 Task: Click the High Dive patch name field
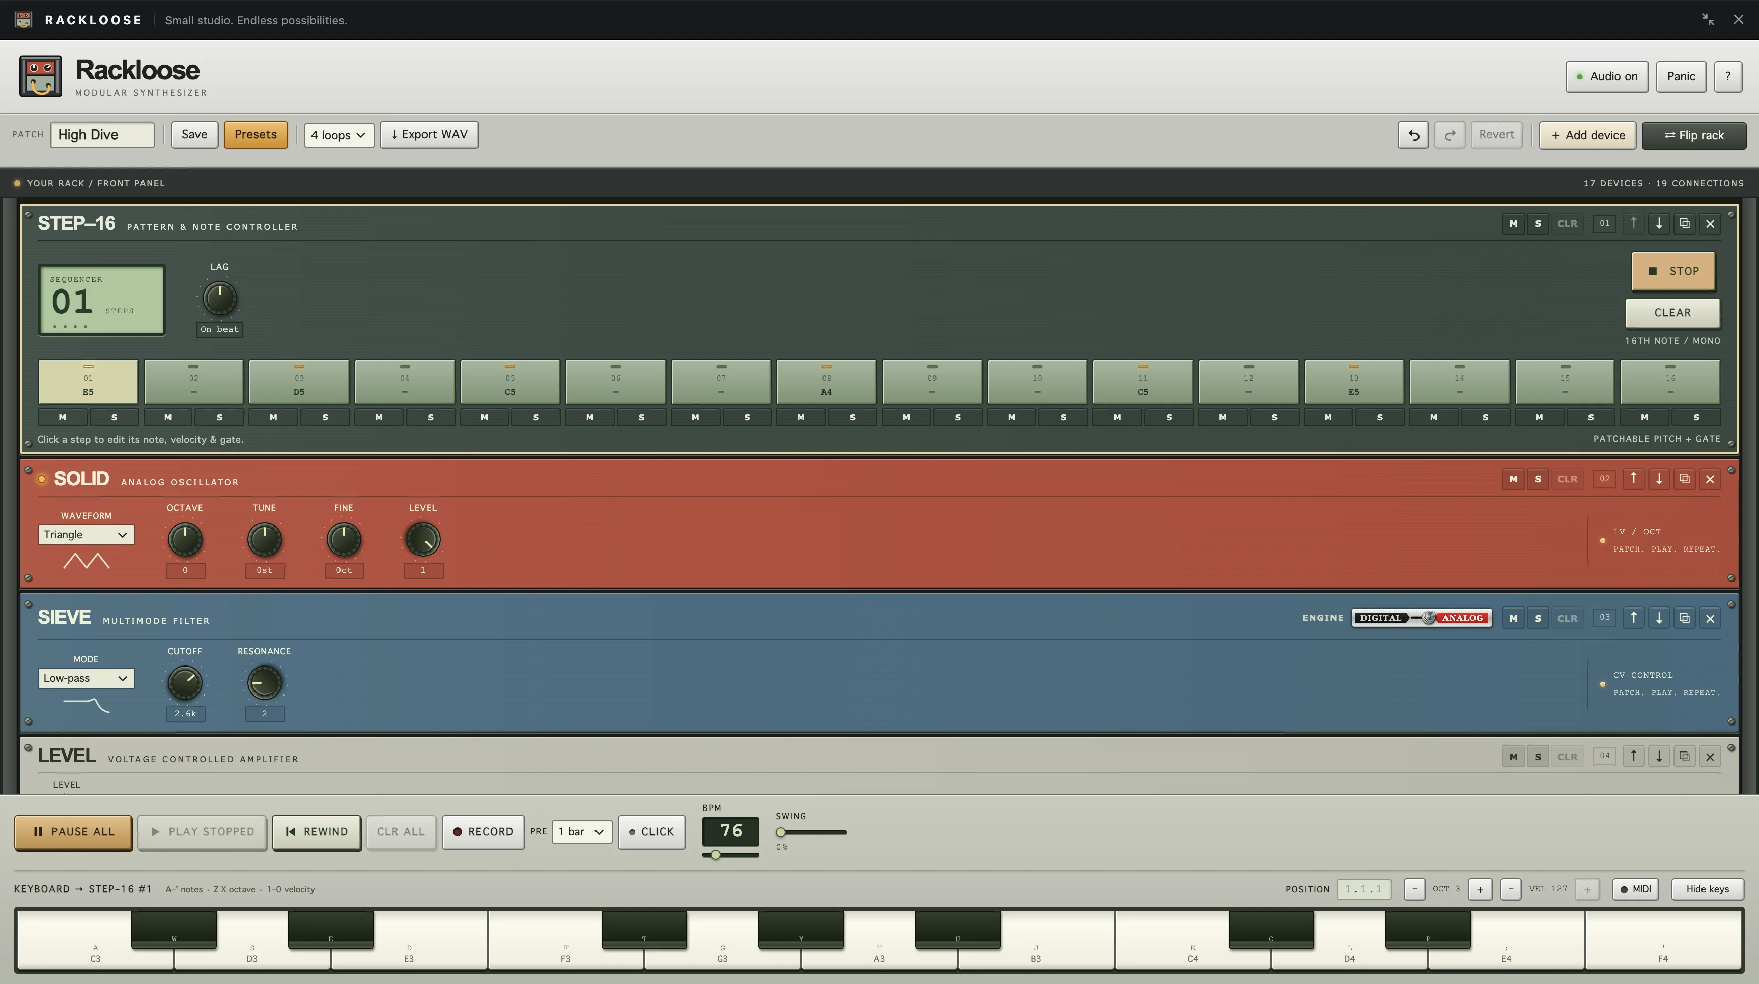102,134
